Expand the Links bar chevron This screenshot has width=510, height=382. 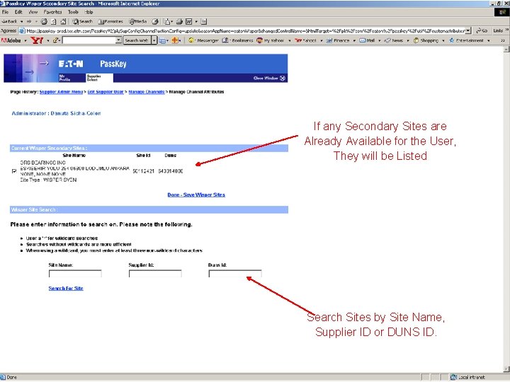(506, 30)
